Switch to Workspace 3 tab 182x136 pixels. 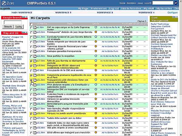coord(105,12)
